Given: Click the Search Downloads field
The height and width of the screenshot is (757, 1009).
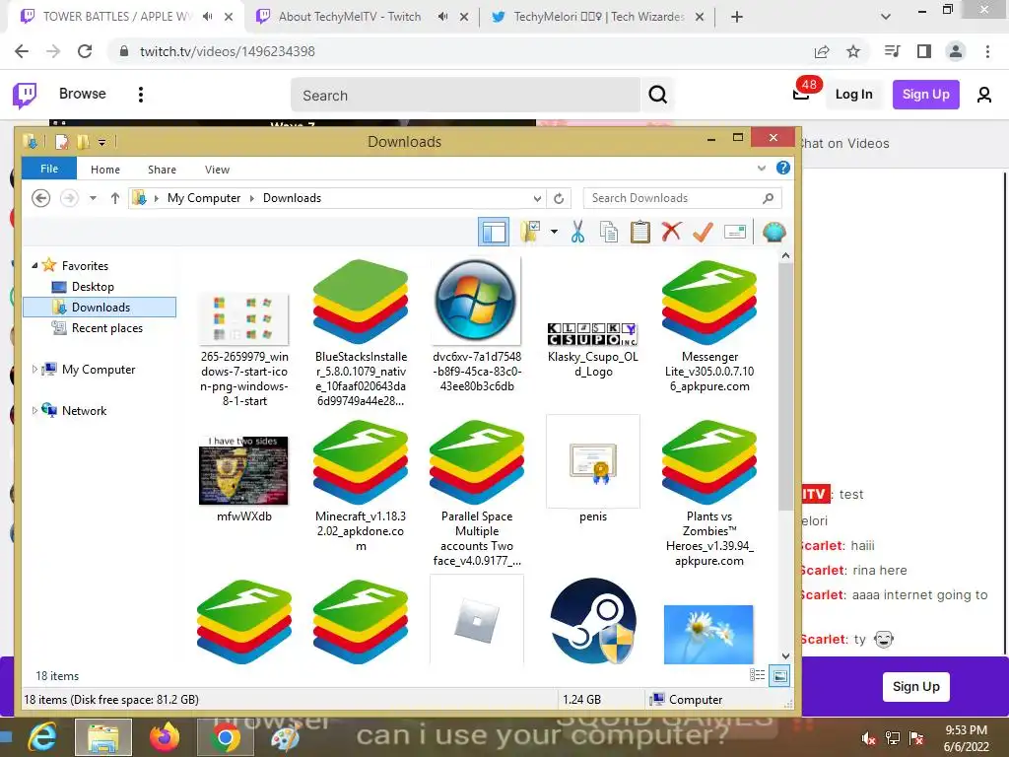Looking at the screenshot, I should tap(682, 198).
